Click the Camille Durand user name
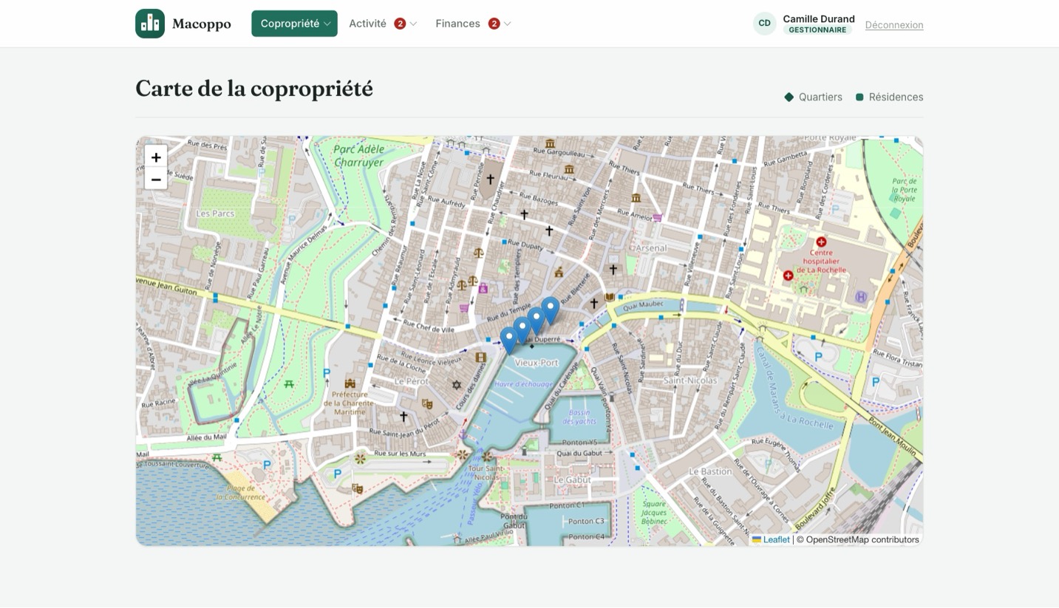The width and height of the screenshot is (1059, 608). click(819, 19)
